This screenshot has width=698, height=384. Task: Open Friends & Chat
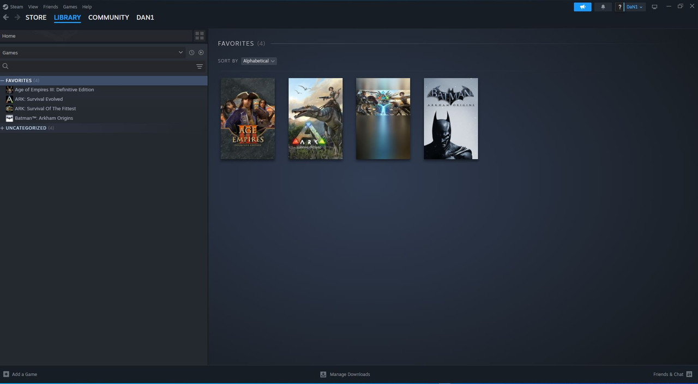[x=673, y=374]
